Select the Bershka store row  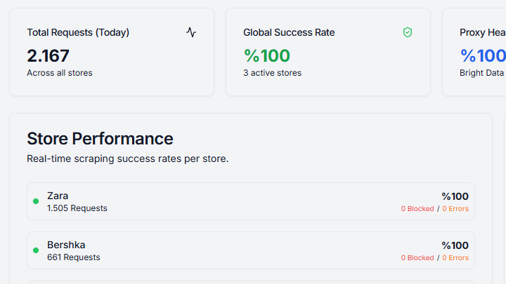(251, 250)
